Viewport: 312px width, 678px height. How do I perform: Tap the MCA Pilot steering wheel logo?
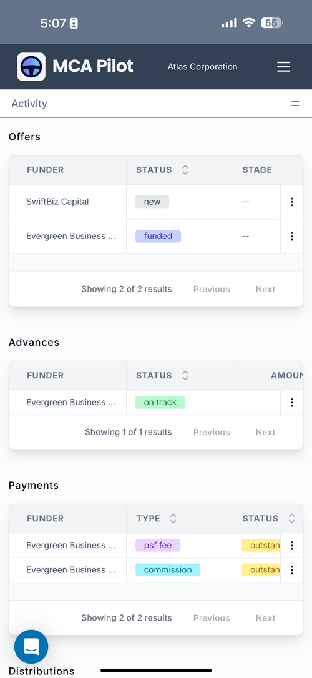31,67
